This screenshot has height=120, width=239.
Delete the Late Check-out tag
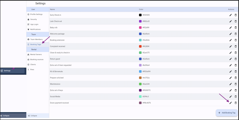236,21
